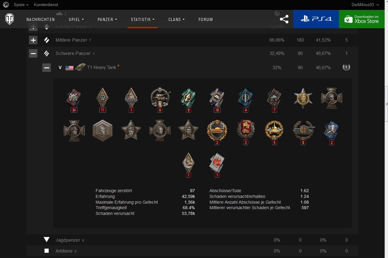Viewport: 388px width, 258px height.
Task: Click the cross portrait medal in the top row, far right
Action: coord(332,98)
